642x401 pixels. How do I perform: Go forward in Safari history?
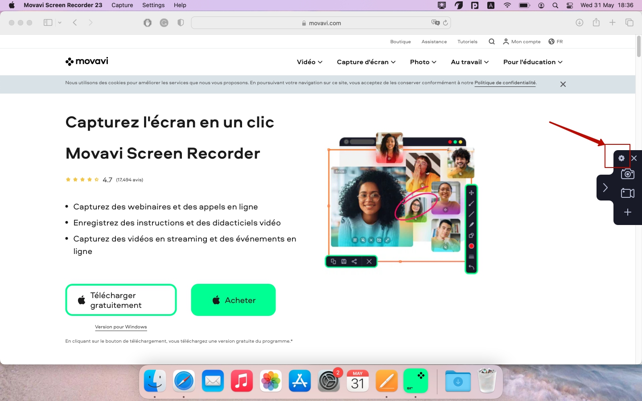[91, 22]
